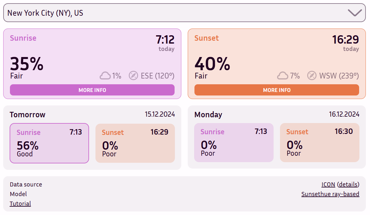Click the sunrise cloud cover icon
The image size is (370, 215).
point(105,76)
